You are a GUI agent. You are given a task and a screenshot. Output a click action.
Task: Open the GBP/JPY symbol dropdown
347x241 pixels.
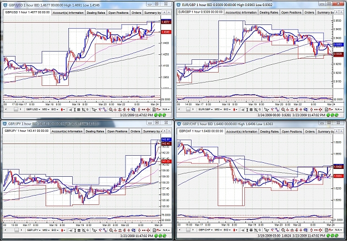34,230
